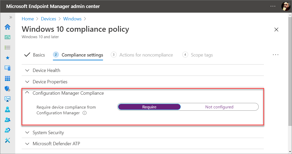This screenshot has width=292, height=154.
Task: Open the Favorites star icon
Action: tap(7, 58)
